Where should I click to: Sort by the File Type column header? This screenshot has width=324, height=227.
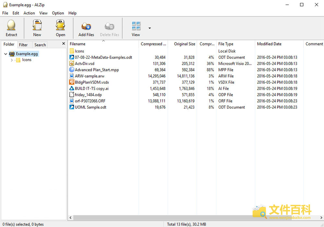(x=236, y=44)
